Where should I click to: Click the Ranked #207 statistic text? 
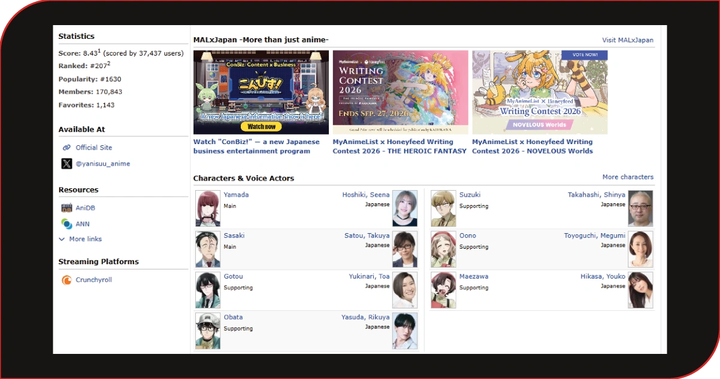[84, 66]
